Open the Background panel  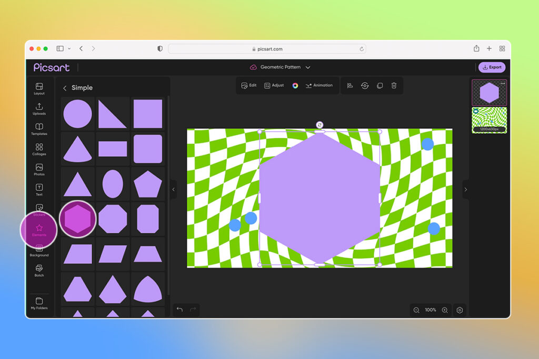point(39,251)
